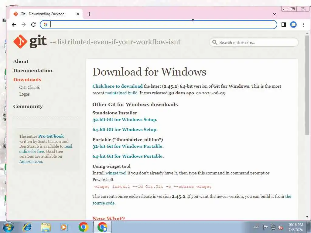The height and width of the screenshot is (233, 311).
Task: Open the taskbar clock and date
Action: tap(296, 227)
